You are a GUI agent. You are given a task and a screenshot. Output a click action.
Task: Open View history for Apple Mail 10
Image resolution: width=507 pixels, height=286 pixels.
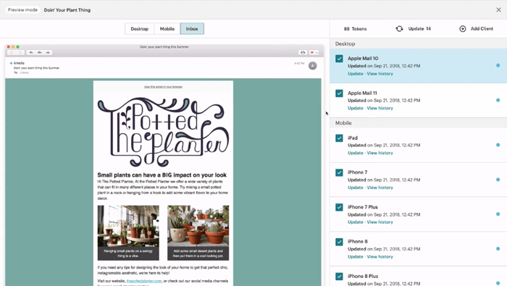pos(380,74)
